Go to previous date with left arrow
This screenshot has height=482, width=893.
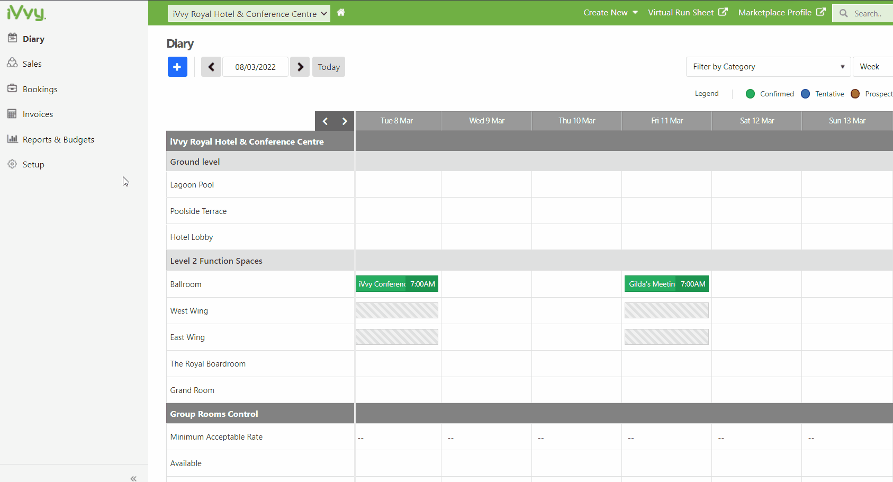coord(211,67)
